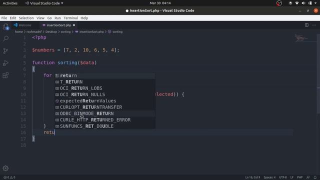Open the clock showing Mar 30 04:14
The image size is (320, 180).
(160, 3)
